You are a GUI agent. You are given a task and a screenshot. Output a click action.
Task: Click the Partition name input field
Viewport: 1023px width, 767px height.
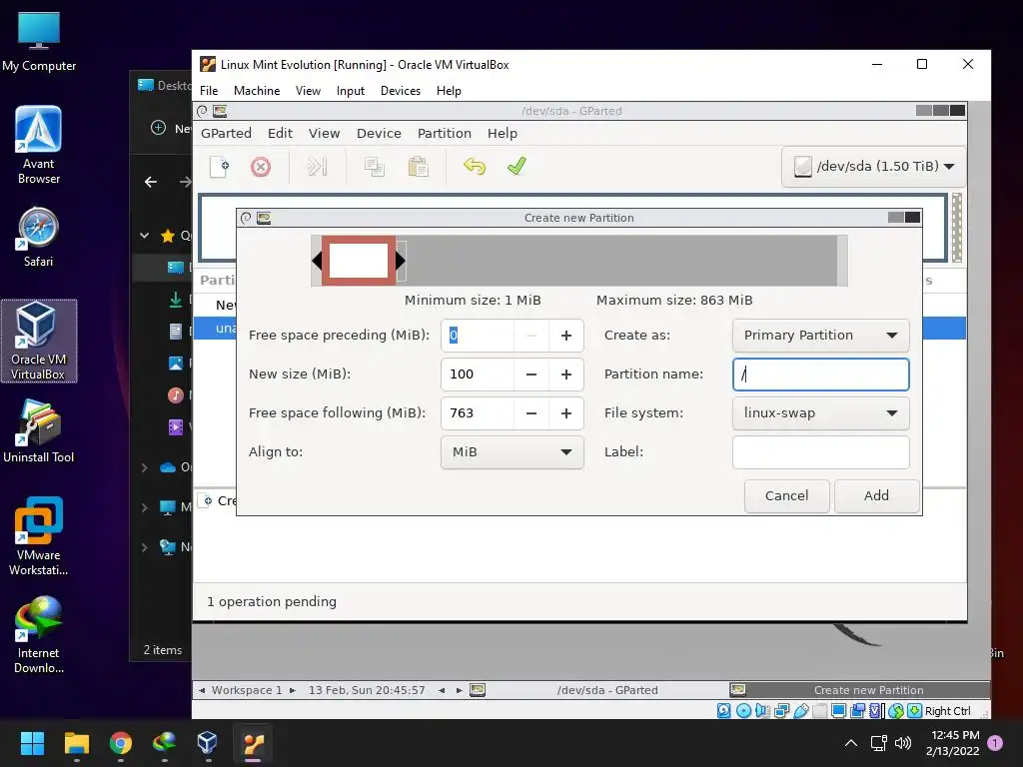[821, 375]
